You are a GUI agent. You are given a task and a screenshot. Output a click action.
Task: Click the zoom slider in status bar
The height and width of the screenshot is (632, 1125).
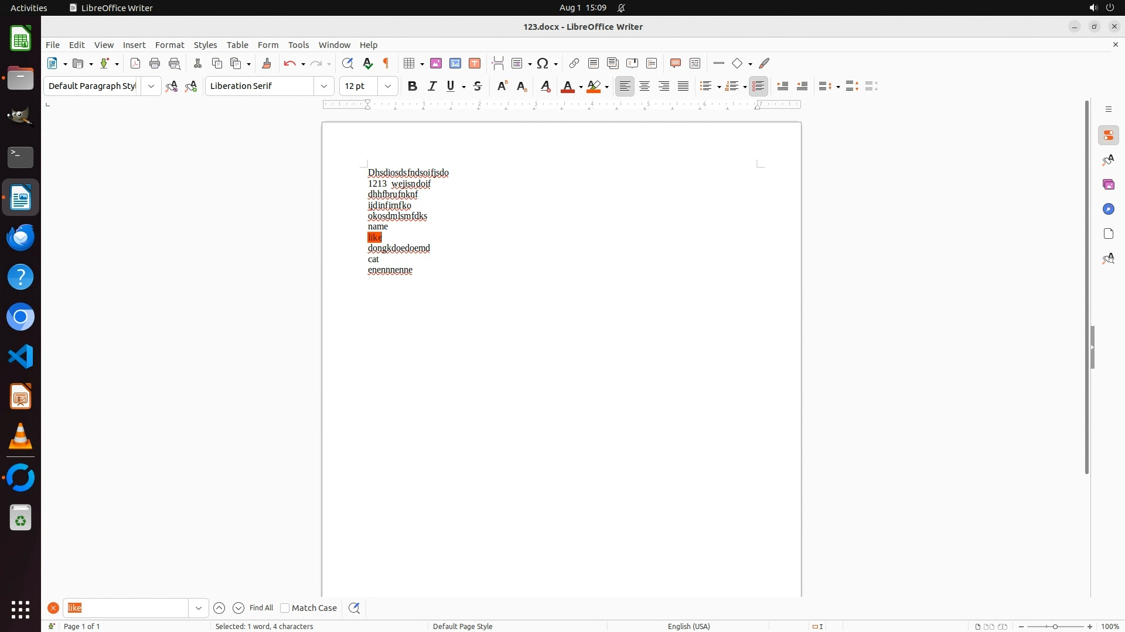[1055, 627]
